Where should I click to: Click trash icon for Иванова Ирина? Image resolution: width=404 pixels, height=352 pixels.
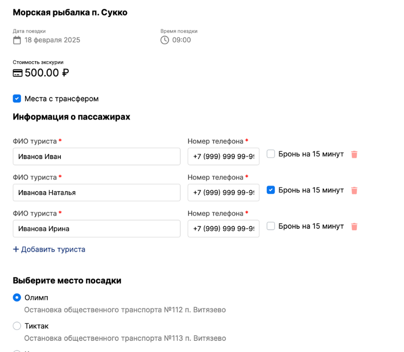pos(354,227)
